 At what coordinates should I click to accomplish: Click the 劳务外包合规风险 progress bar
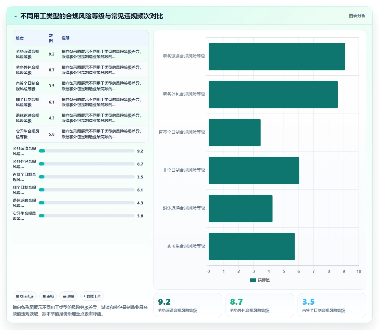(87, 164)
